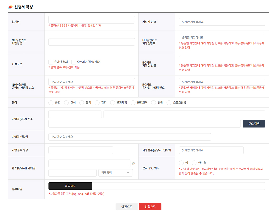Select 스포츠관람 radio button

click(x=169, y=102)
